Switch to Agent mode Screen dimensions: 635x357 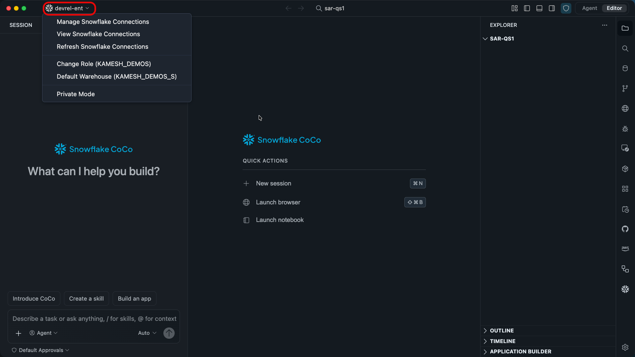(x=589, y=8)
